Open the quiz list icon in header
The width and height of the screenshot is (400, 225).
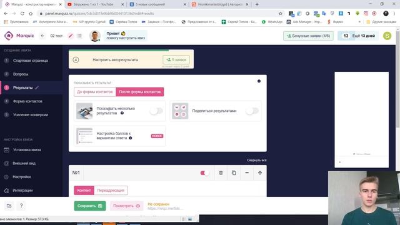(x=79, y=36)
